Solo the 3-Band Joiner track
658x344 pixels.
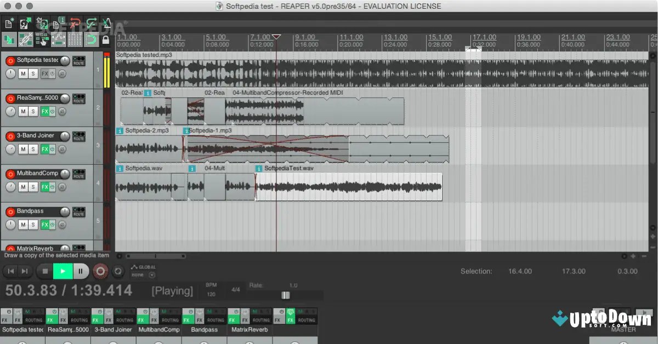pos(33,148)
